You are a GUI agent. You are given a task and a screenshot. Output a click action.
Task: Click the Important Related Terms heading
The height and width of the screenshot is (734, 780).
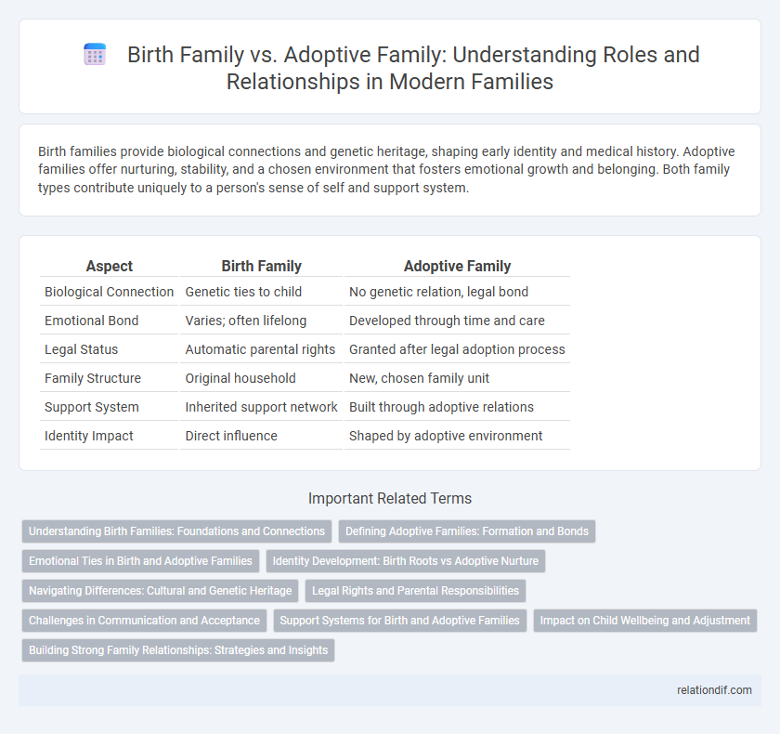pos(390,498)
